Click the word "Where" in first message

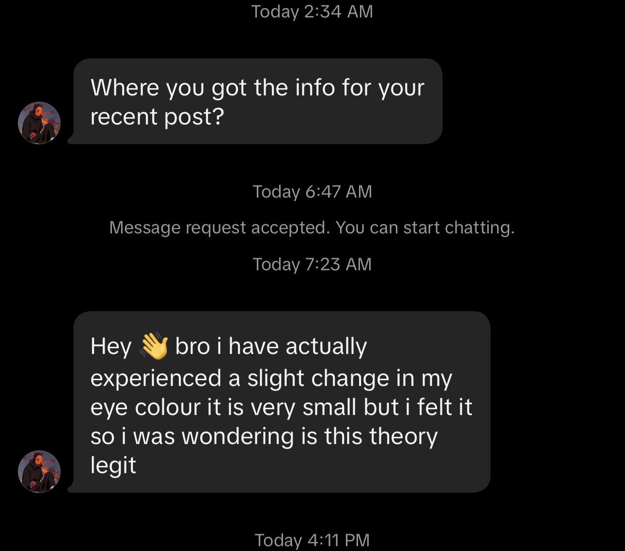125,88
